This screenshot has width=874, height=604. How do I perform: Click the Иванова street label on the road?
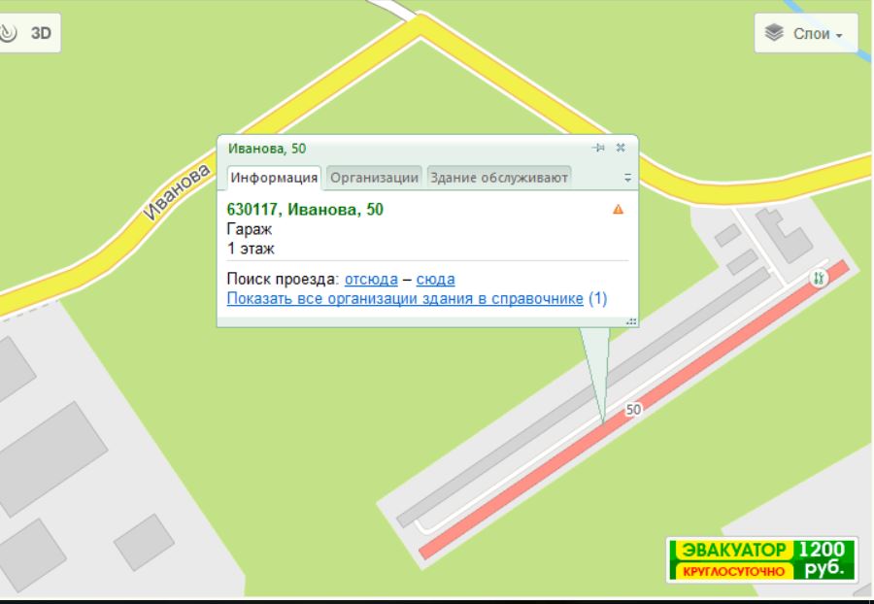point(177,193)
